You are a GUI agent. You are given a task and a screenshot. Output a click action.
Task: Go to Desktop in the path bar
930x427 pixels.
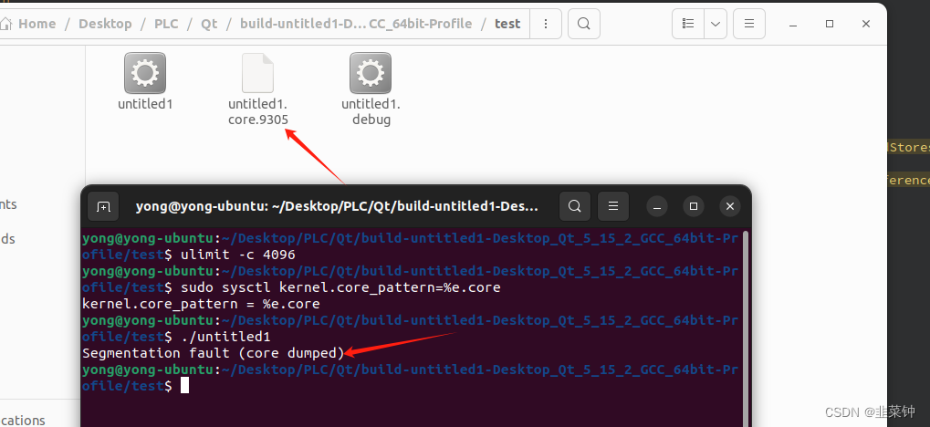(105, 24)
